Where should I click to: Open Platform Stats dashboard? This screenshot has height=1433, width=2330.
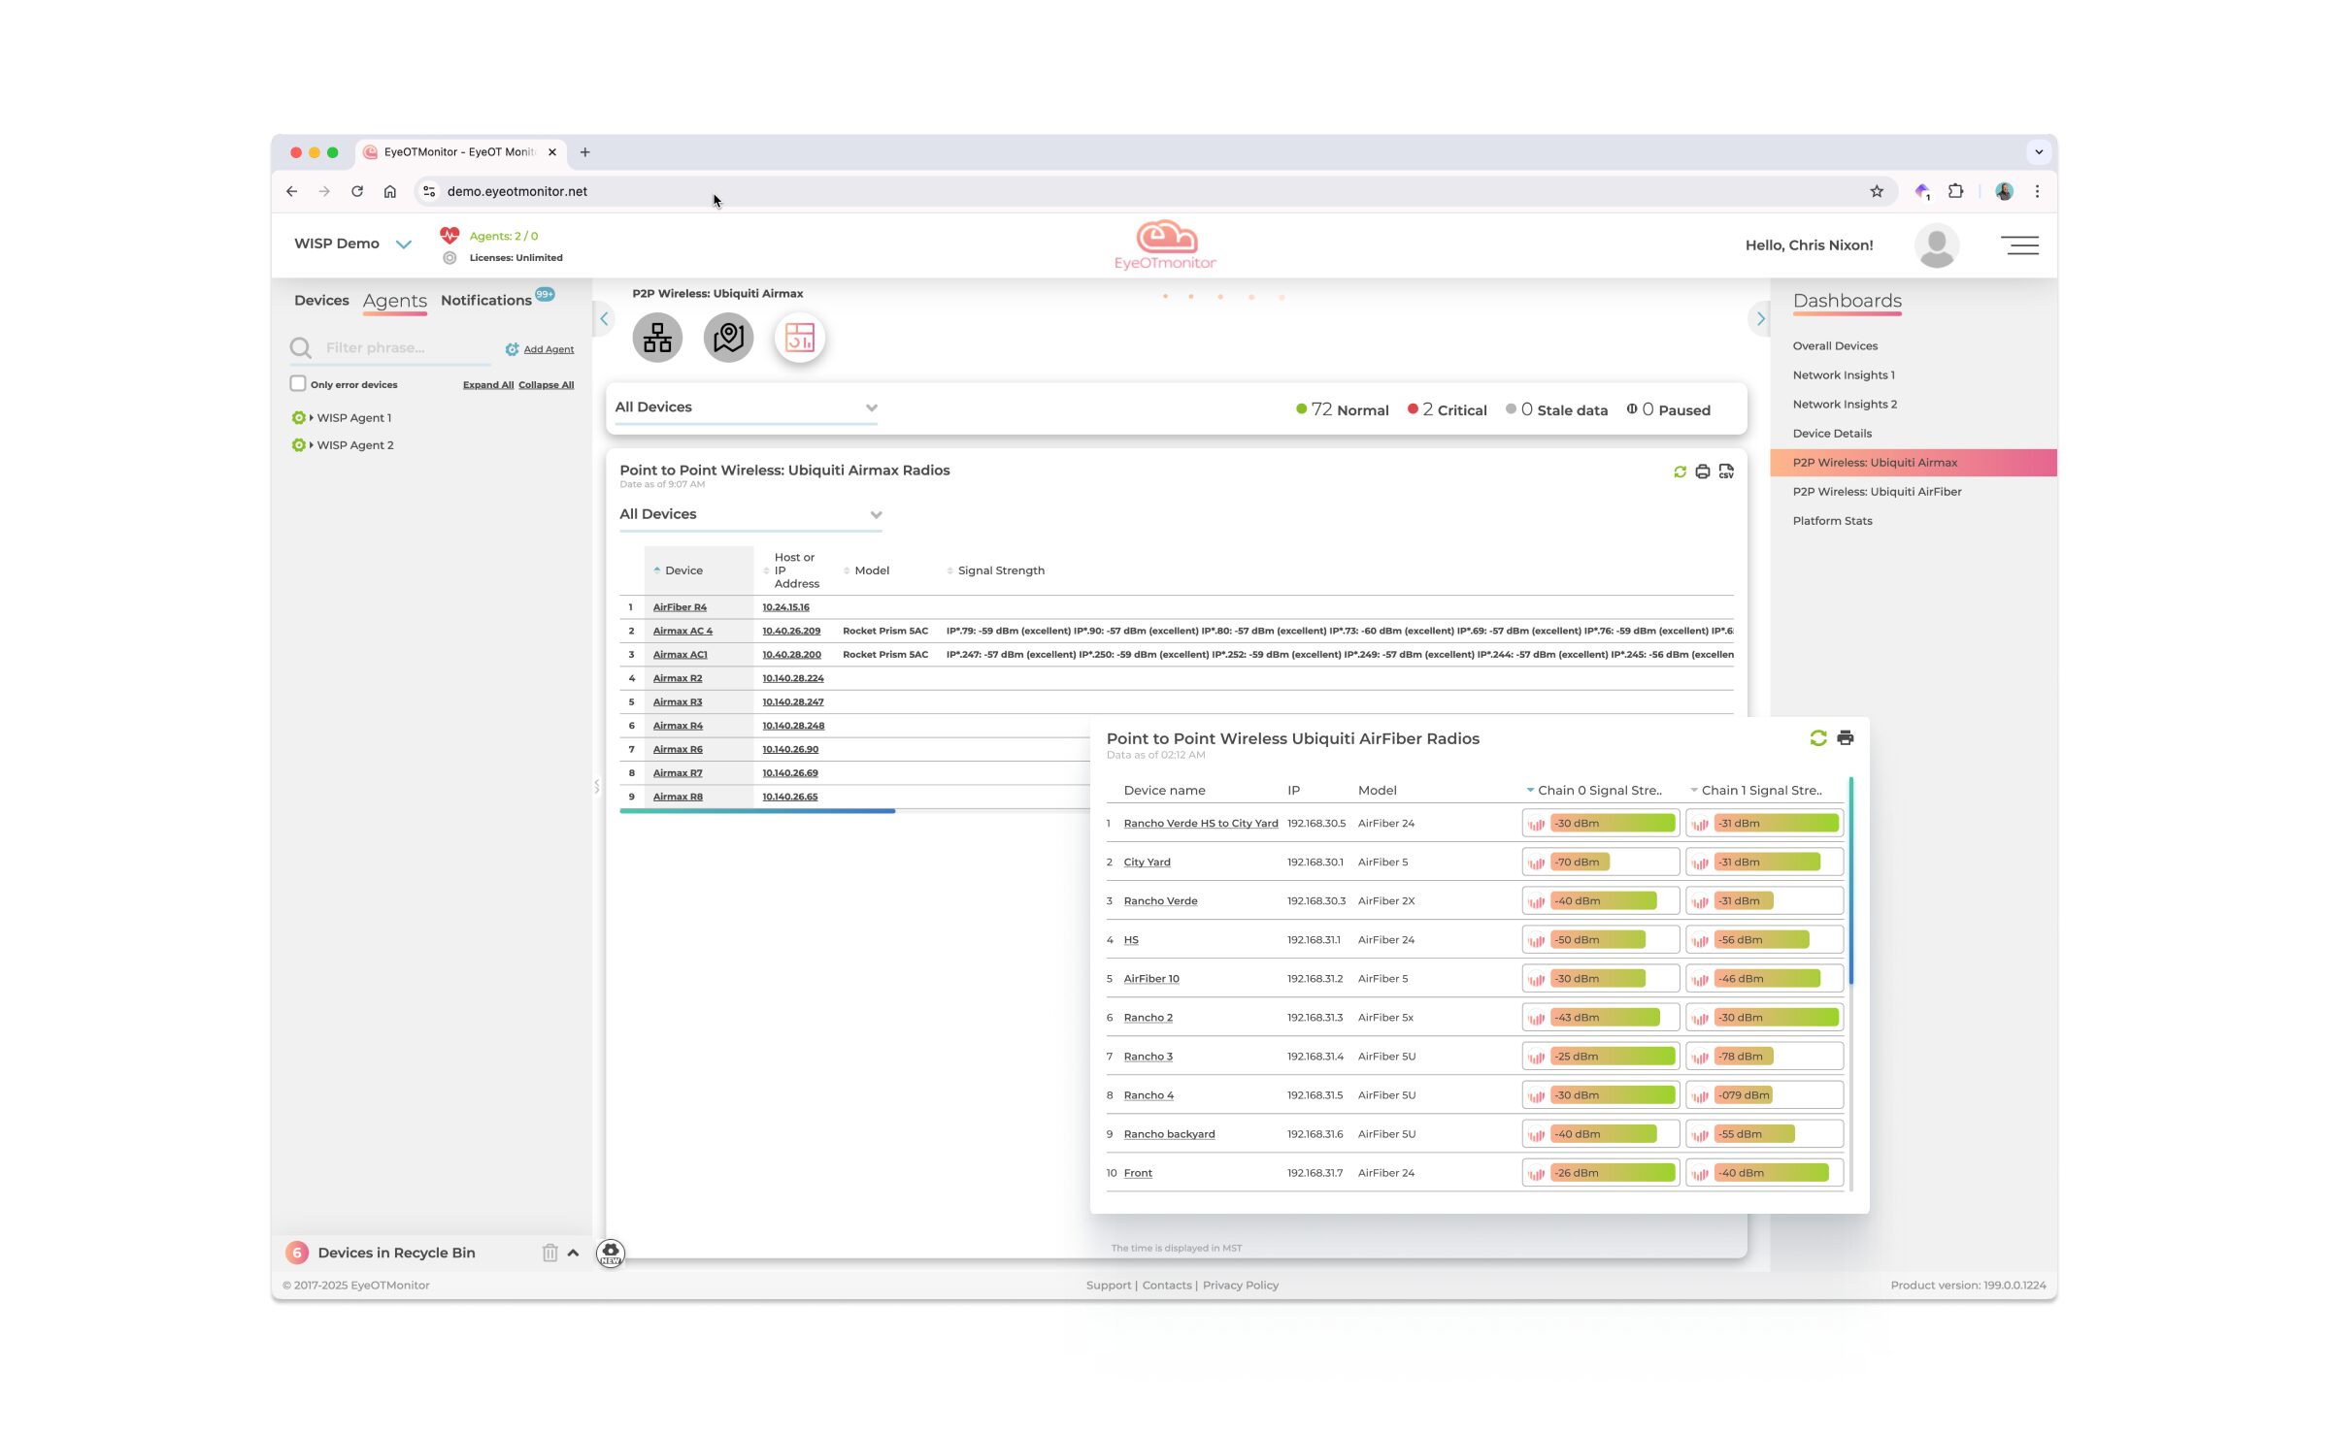click(x=1832, y=521)
